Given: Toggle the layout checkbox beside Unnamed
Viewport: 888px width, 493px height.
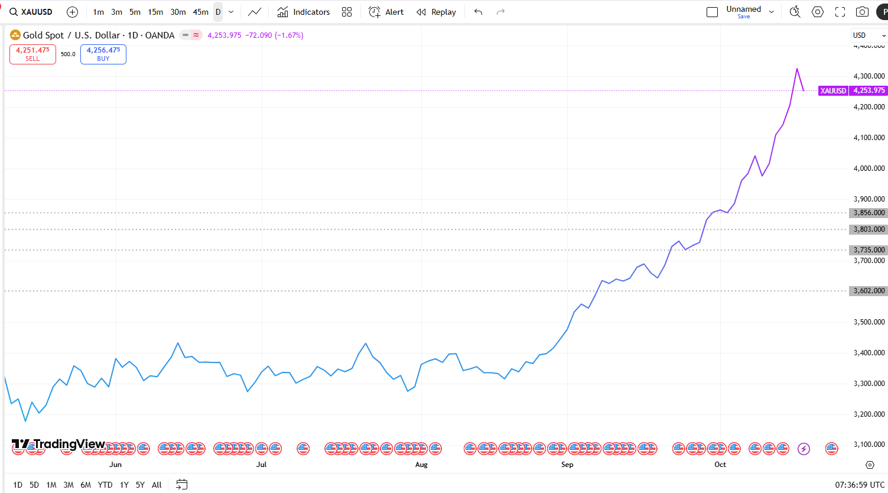Looking at the screenshot, I should click(x=713, y=12).
